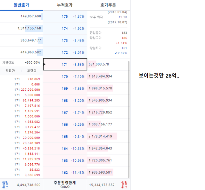Click buy quantity 1,545,905.934

(100, 100)
